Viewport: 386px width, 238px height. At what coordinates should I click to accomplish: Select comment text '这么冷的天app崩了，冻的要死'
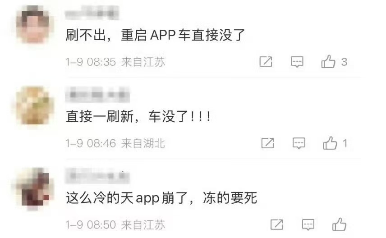pos(161,198)
